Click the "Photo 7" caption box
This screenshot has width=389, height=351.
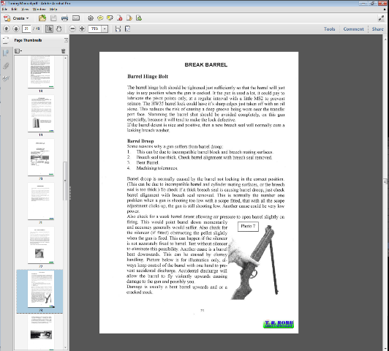248,226
